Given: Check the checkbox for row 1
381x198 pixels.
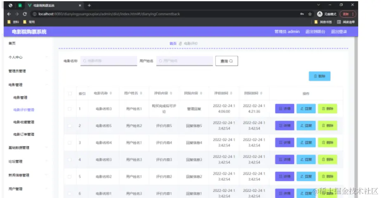Looking at the screenshot, I should (x=70, y=109).
